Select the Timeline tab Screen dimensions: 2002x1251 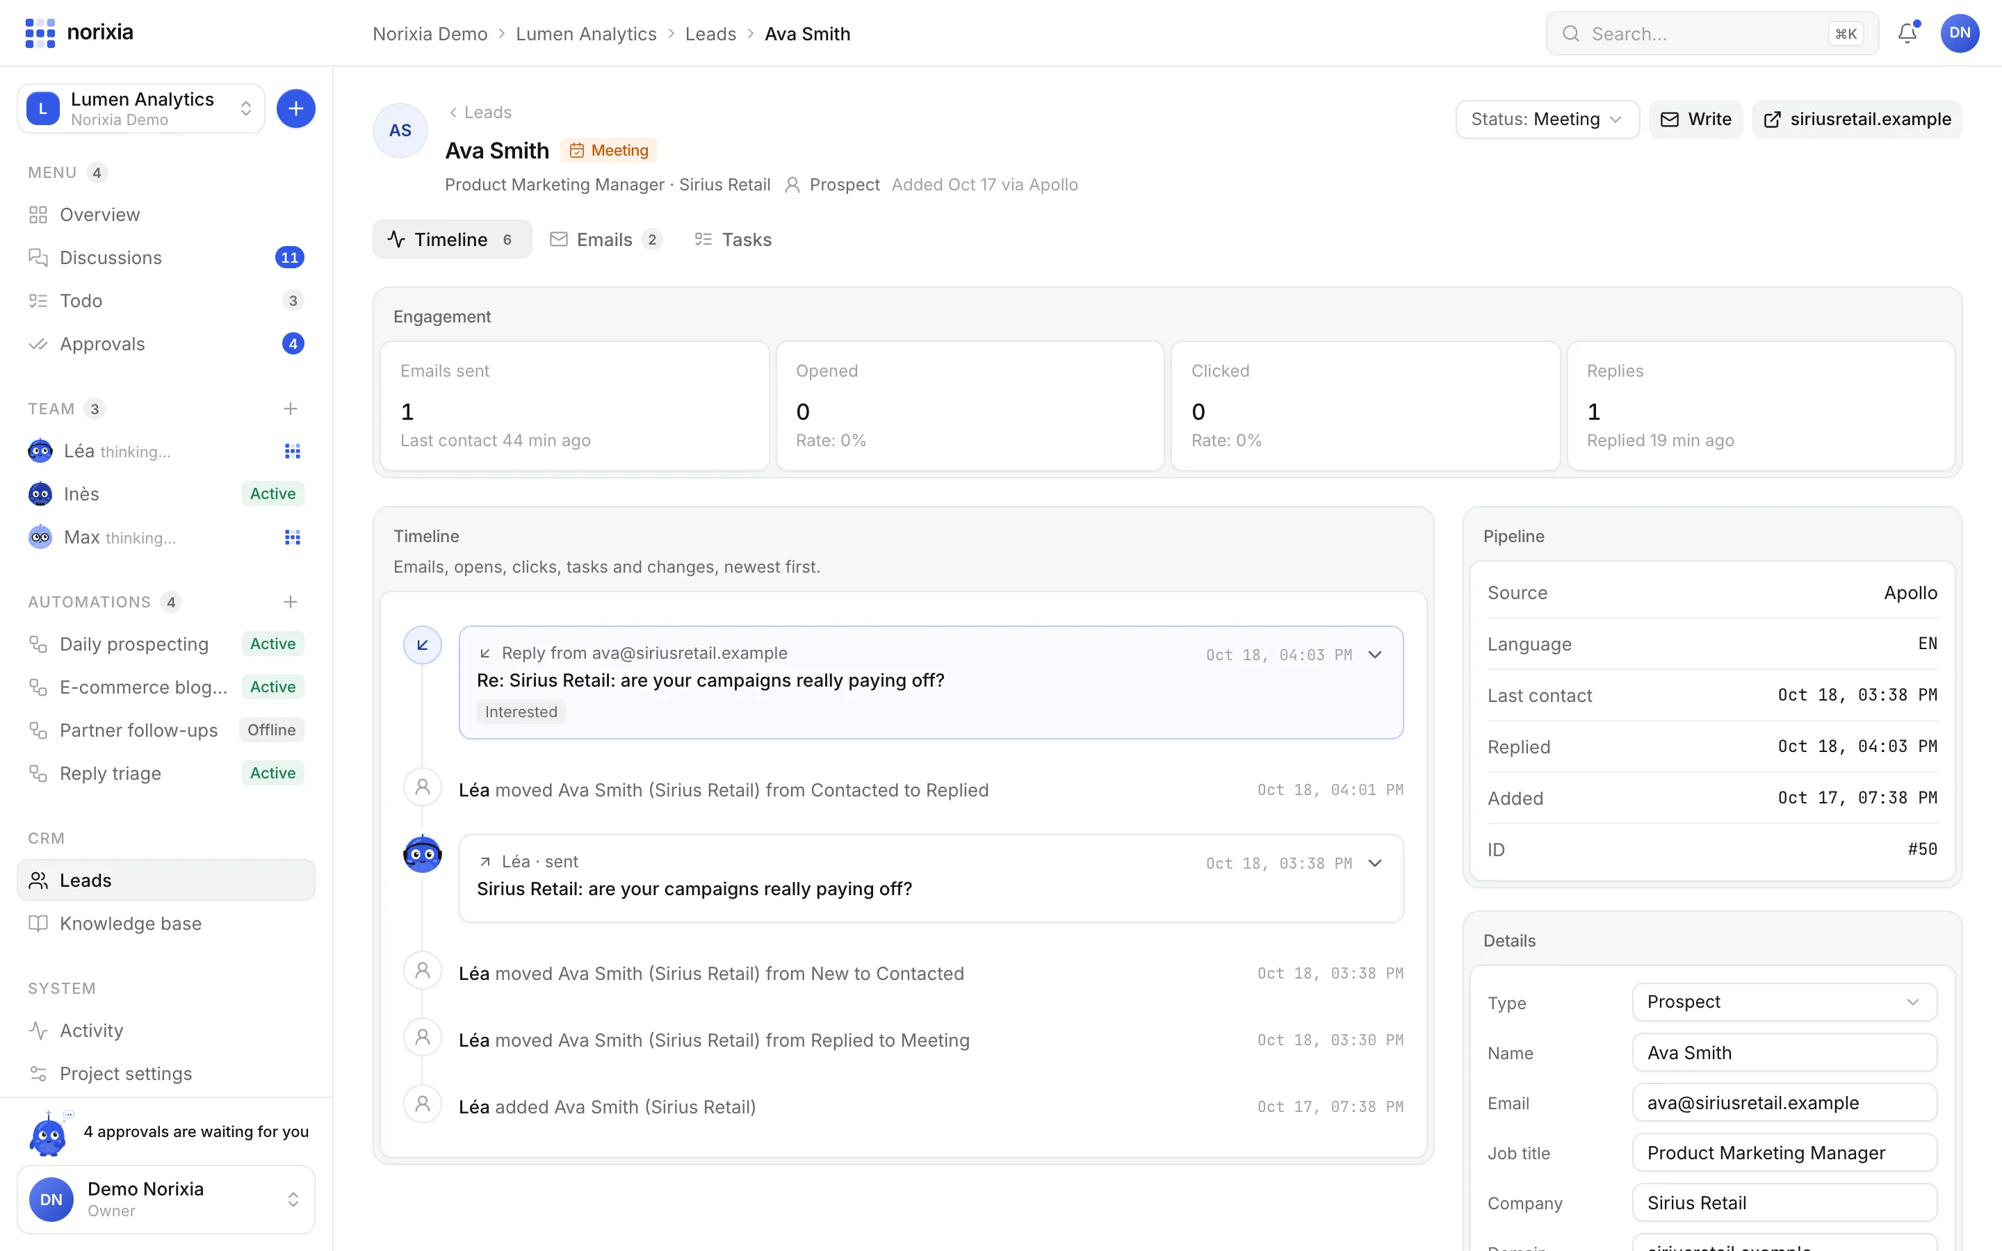tap(452, 239)
